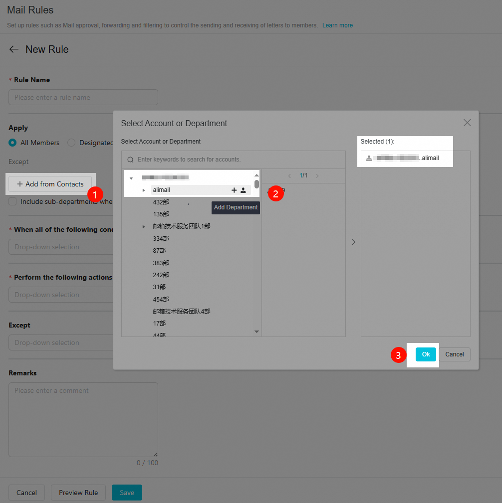Go to previous page in member list
502x503 pixels.
pyautogui.click(x=289, y=176)
